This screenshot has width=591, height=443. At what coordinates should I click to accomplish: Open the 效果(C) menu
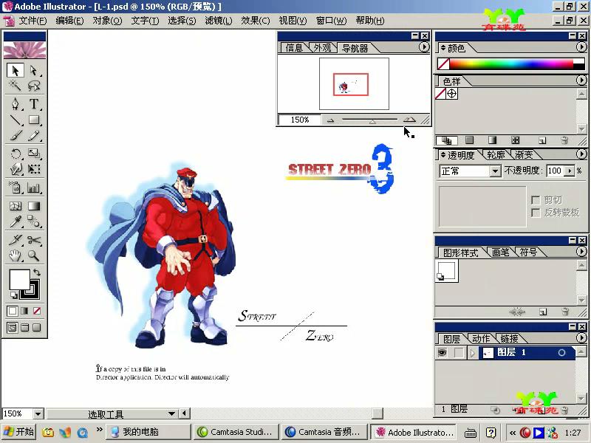[256, 21]
